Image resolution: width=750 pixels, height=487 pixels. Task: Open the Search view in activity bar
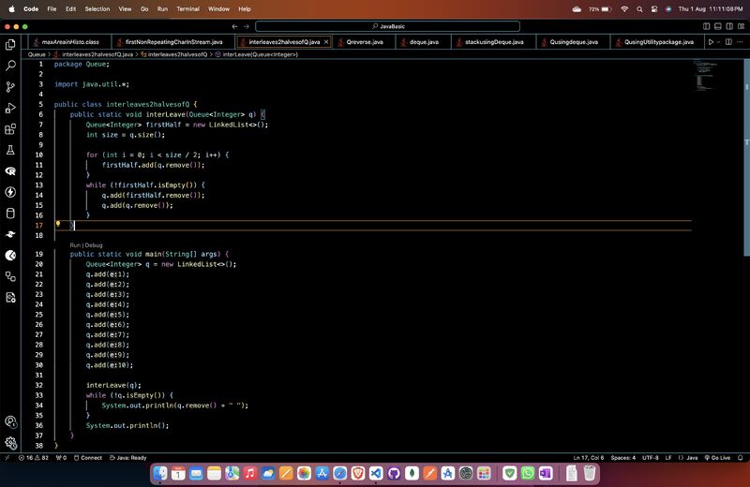point(10,66)
